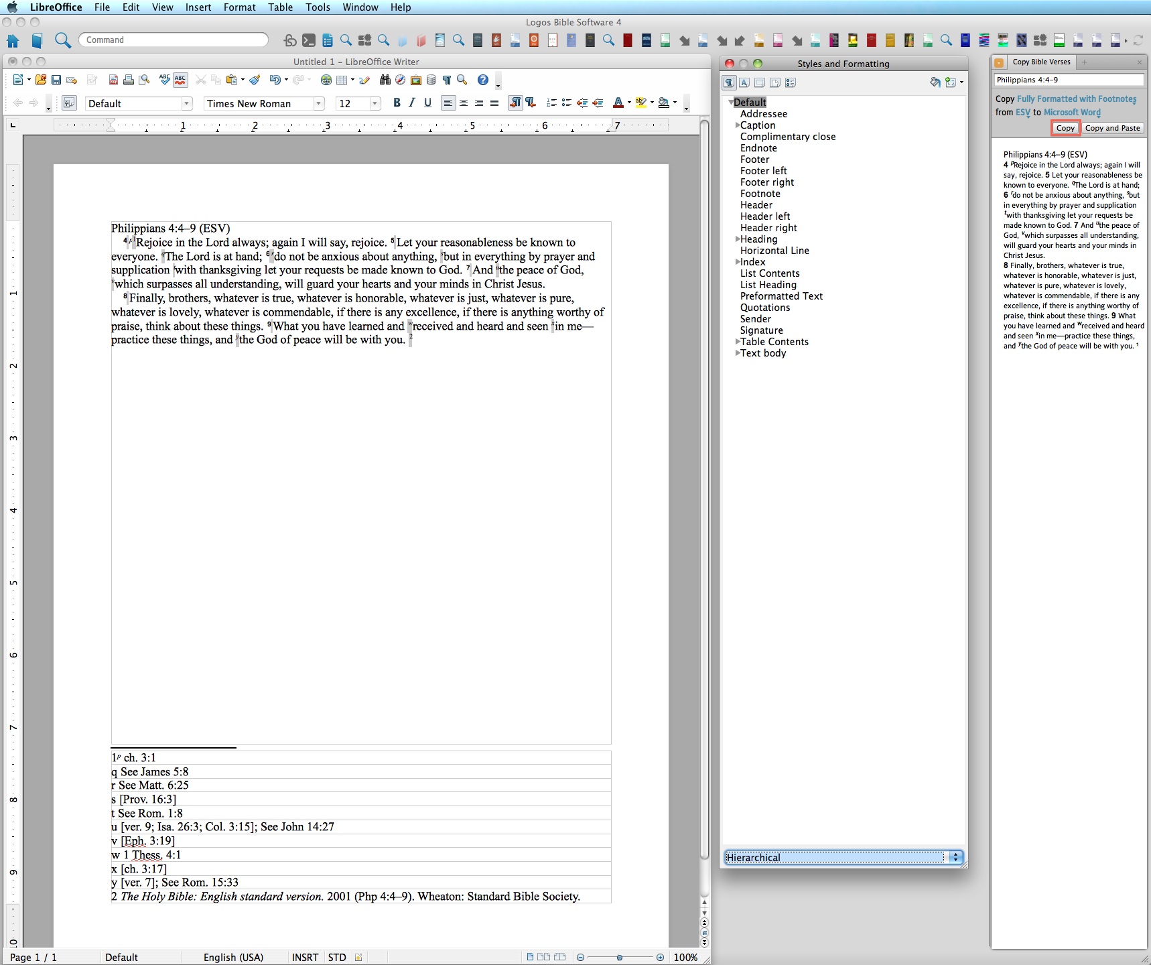Print the document using the printer icon
Image resolution: width=1151 pixels, height=965 pixels.
[x=129, y=80]
